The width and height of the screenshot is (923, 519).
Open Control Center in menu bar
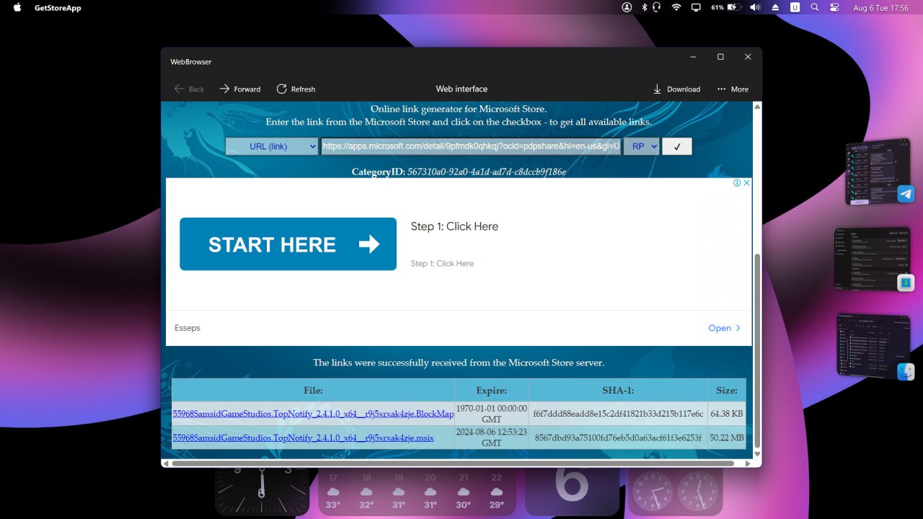[835, 7]
